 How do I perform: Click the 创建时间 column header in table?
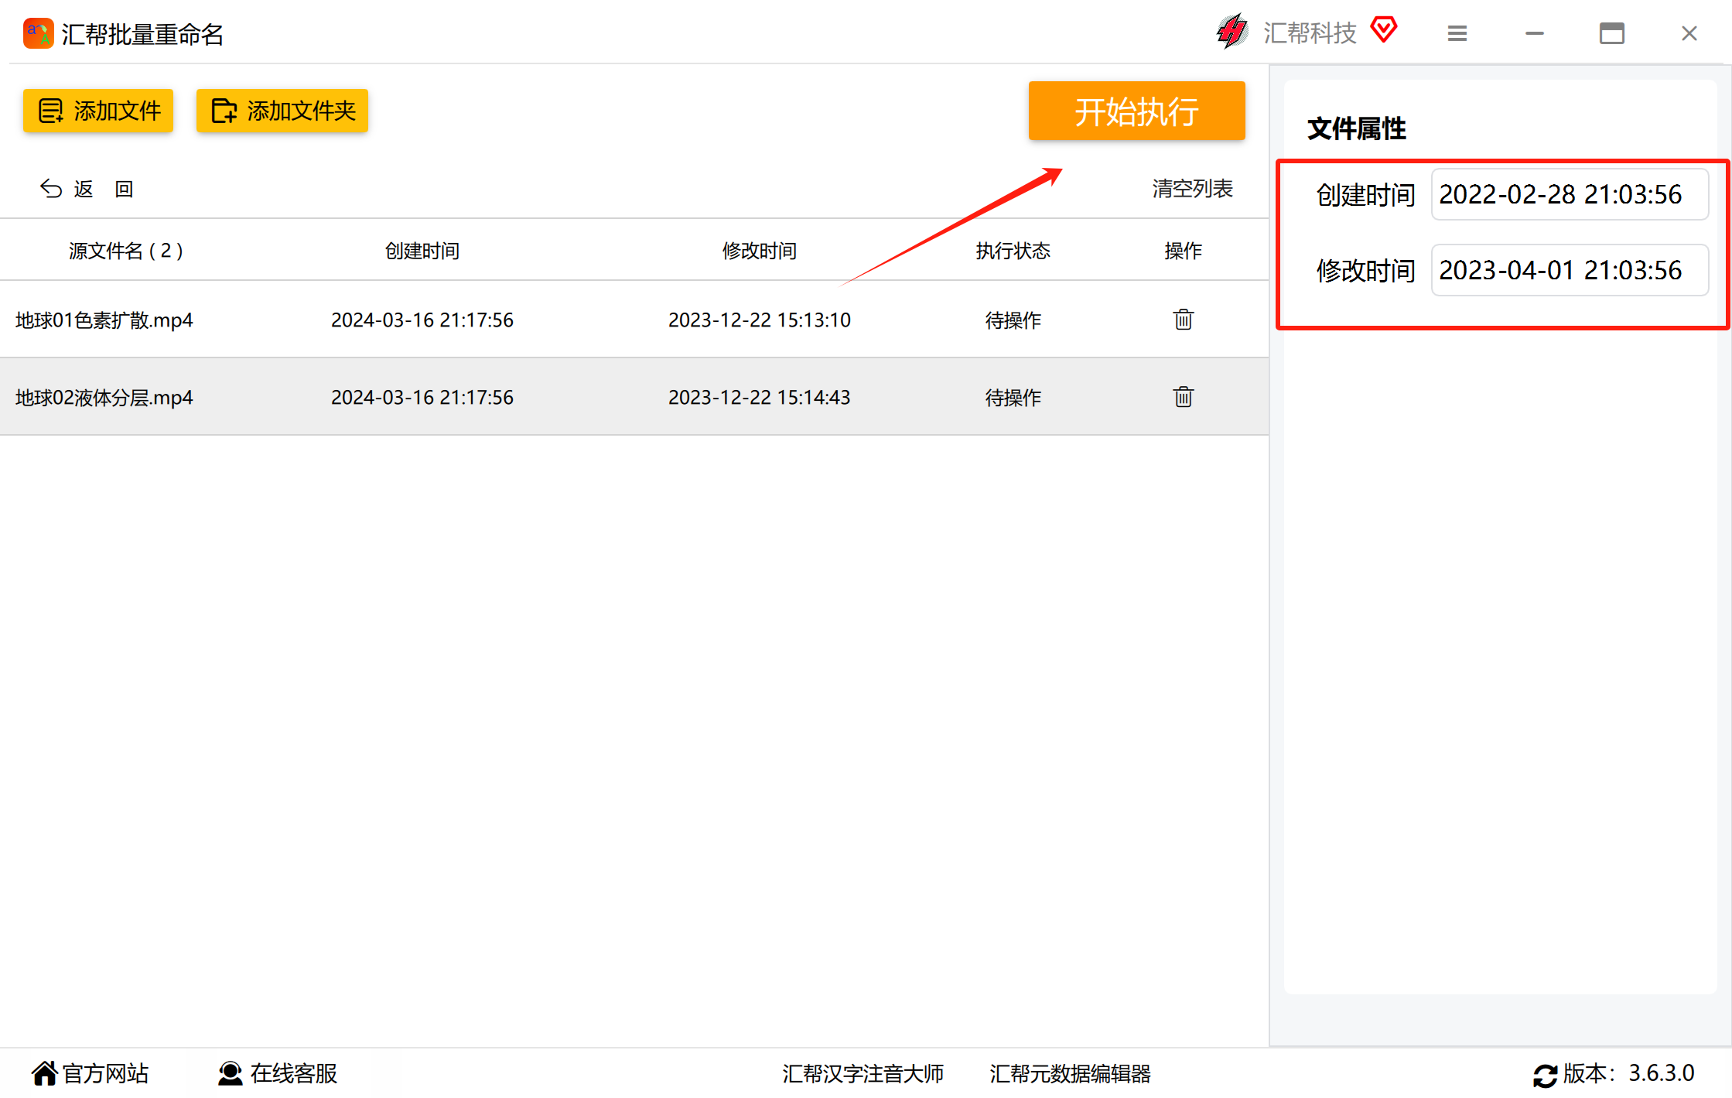(x=422, y=251)
